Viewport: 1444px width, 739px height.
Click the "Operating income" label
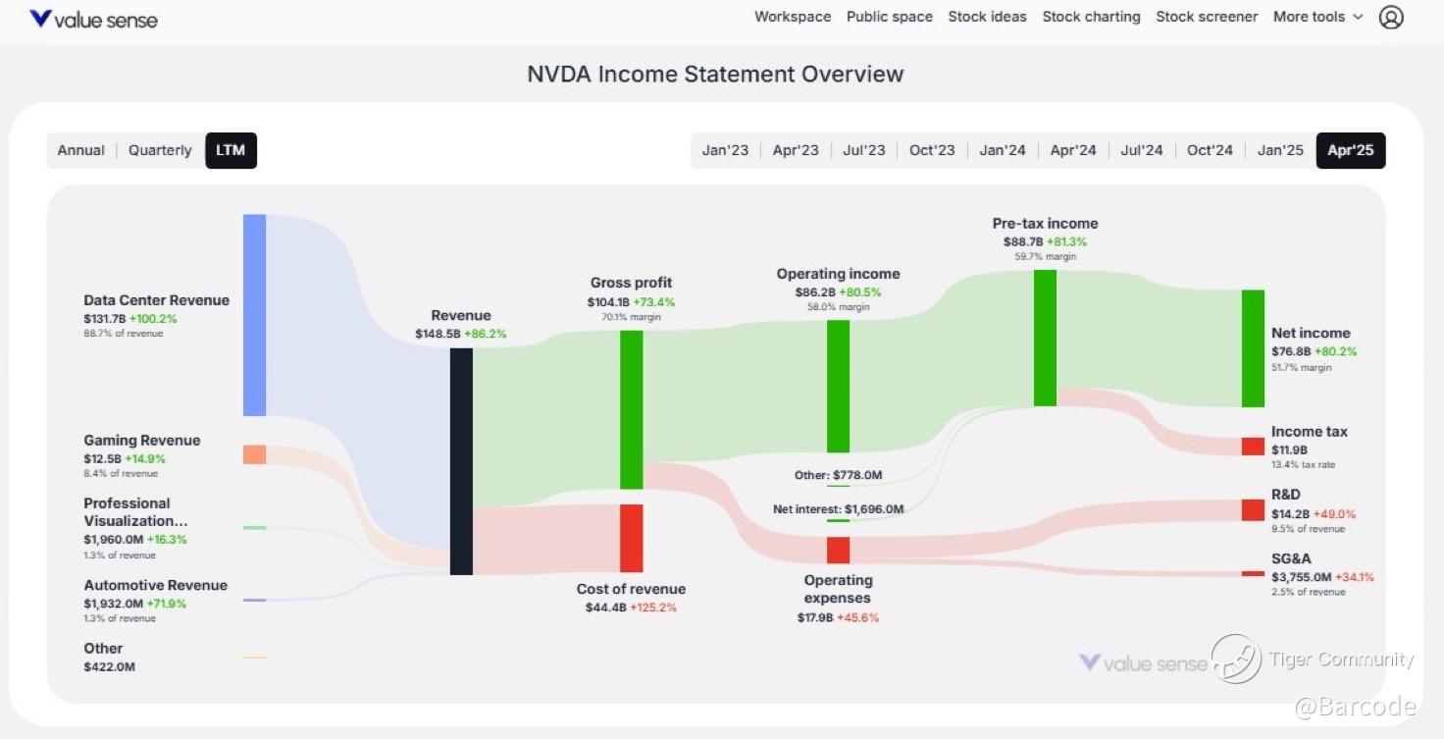coord(838,274)
